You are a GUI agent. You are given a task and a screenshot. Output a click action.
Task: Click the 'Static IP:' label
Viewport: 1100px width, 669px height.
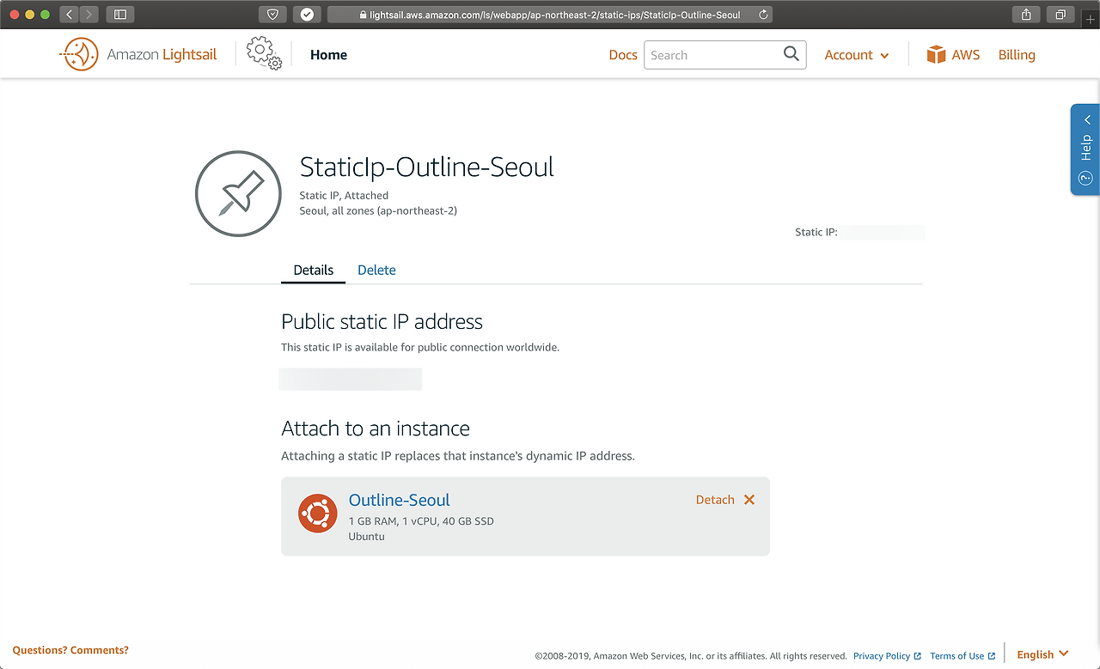(816, 232)
